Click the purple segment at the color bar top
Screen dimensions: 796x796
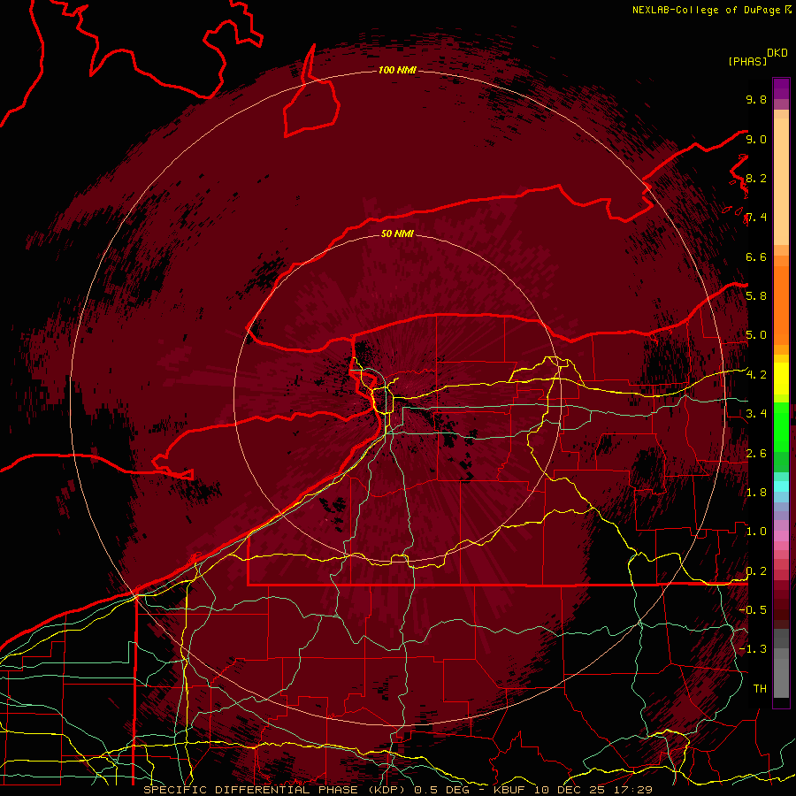point(781,88)
